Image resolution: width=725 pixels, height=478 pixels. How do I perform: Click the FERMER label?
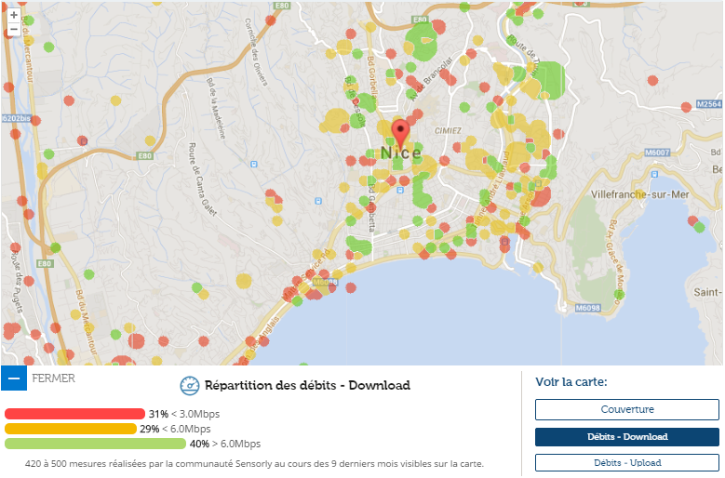(54, 378)
